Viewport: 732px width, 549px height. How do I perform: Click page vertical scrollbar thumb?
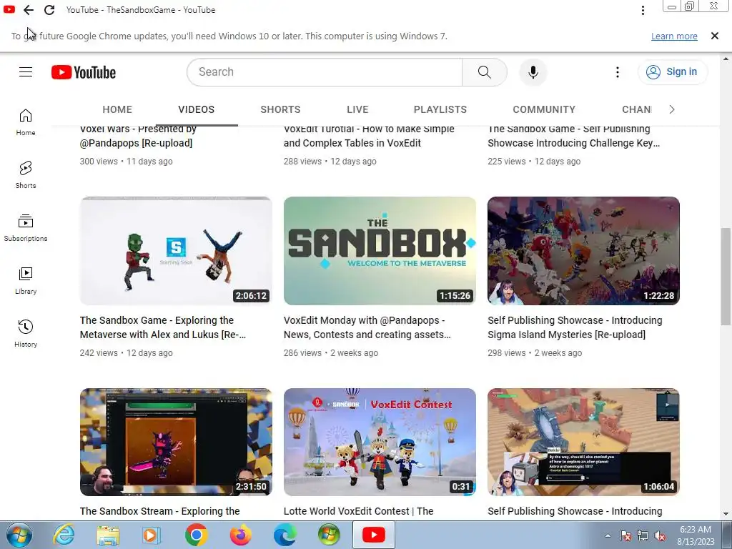pos(726,277)
